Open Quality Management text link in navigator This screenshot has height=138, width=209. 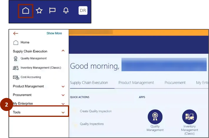click(34, 58)
